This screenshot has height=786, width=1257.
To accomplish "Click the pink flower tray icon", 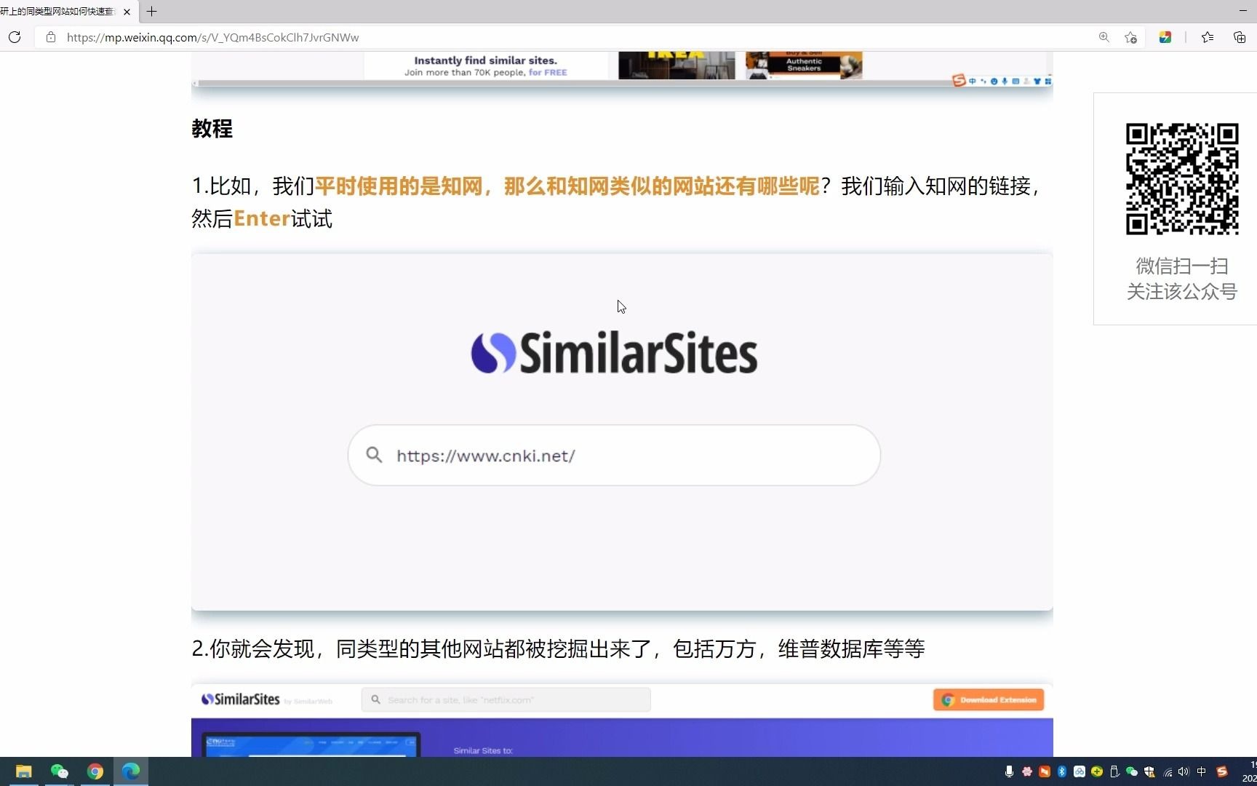I will pos(1027,771).
